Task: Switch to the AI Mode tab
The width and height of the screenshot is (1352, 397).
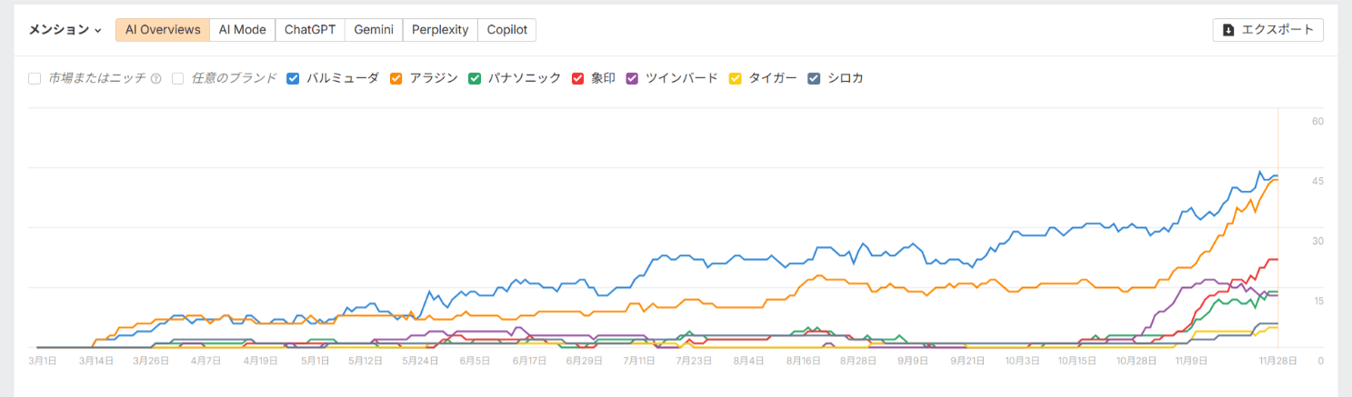Action: 242,30
